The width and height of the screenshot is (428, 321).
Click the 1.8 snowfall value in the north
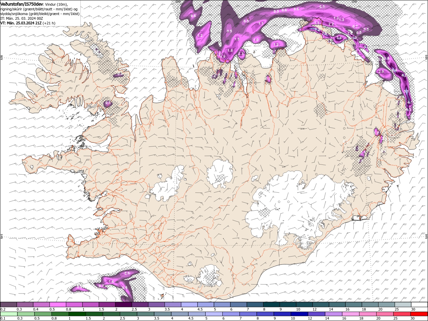click(x=230, y=51)
